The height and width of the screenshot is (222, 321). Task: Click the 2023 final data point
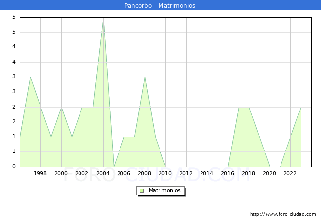click(x=301, y=108)
